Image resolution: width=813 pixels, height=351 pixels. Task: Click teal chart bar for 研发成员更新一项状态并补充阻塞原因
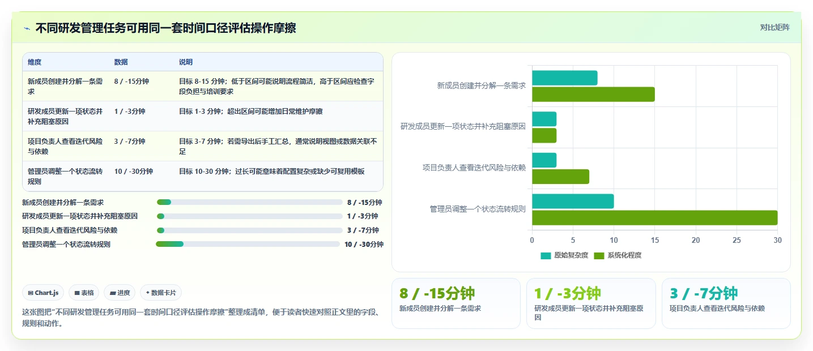(544, 119)
